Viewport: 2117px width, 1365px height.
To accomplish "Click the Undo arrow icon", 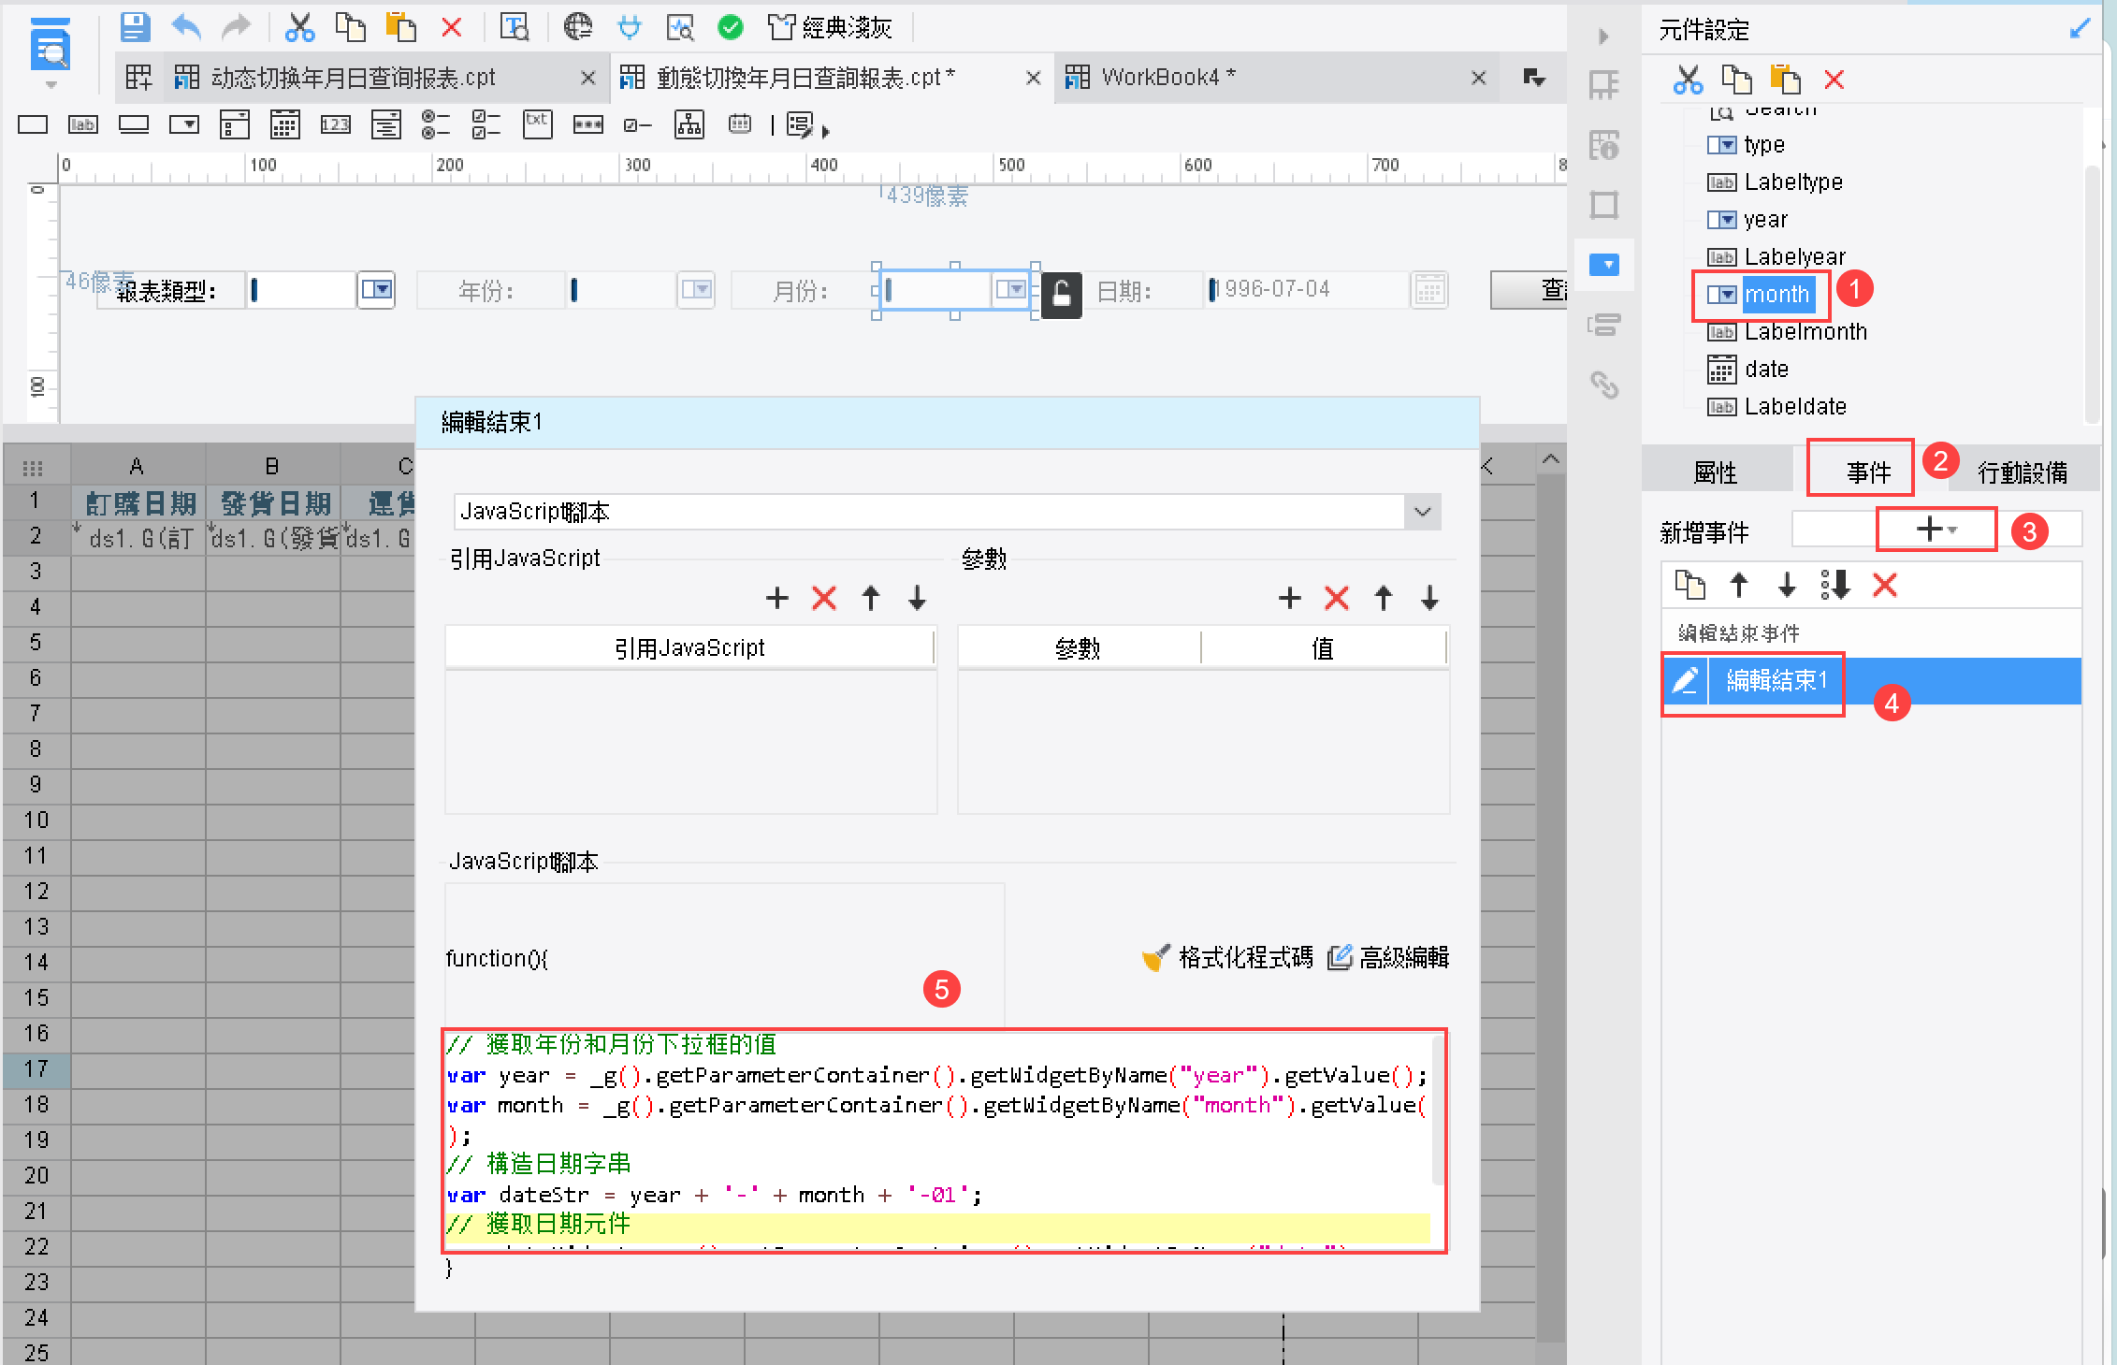I will click(186, 27).
